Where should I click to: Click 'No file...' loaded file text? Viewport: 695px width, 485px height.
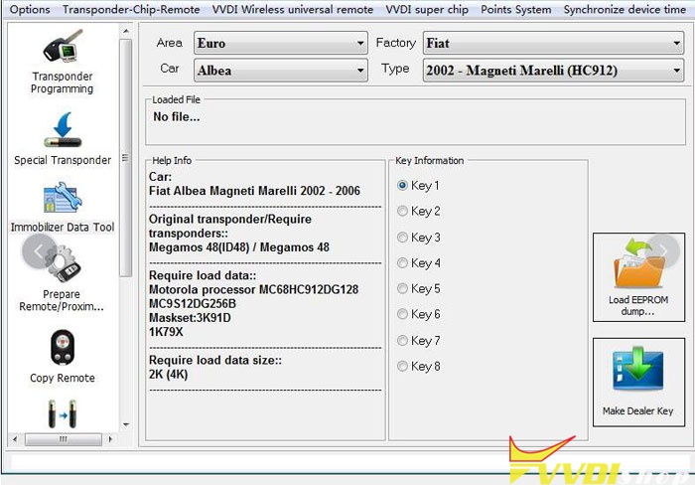tap(176, 116)
